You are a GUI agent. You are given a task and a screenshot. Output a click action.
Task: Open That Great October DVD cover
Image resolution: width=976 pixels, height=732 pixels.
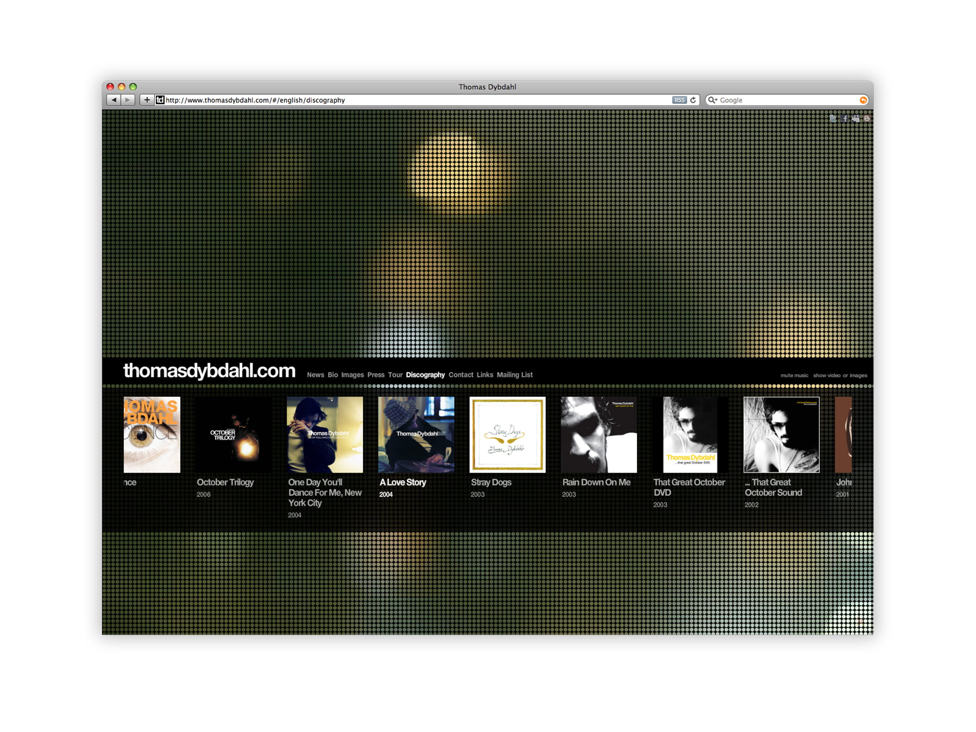[x=691, y=435]
